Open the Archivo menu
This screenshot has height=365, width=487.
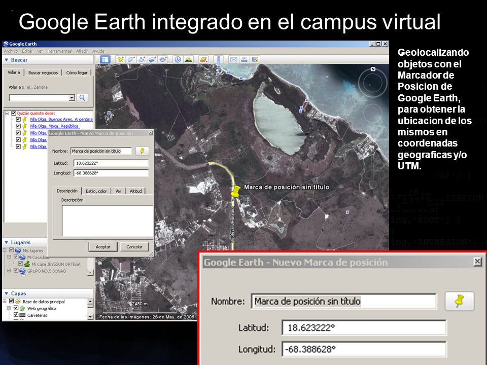point(11,51)
